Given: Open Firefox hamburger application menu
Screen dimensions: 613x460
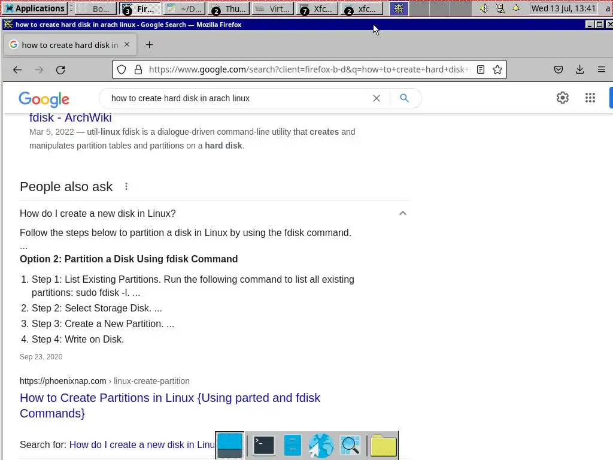Looking at the screenshot, I should (602, 69).
